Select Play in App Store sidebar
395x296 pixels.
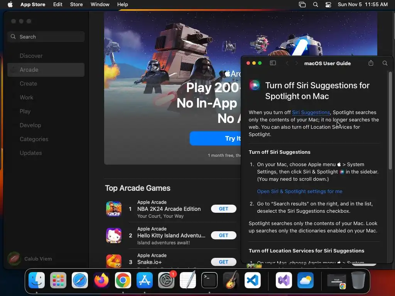(x=46, y=111)
